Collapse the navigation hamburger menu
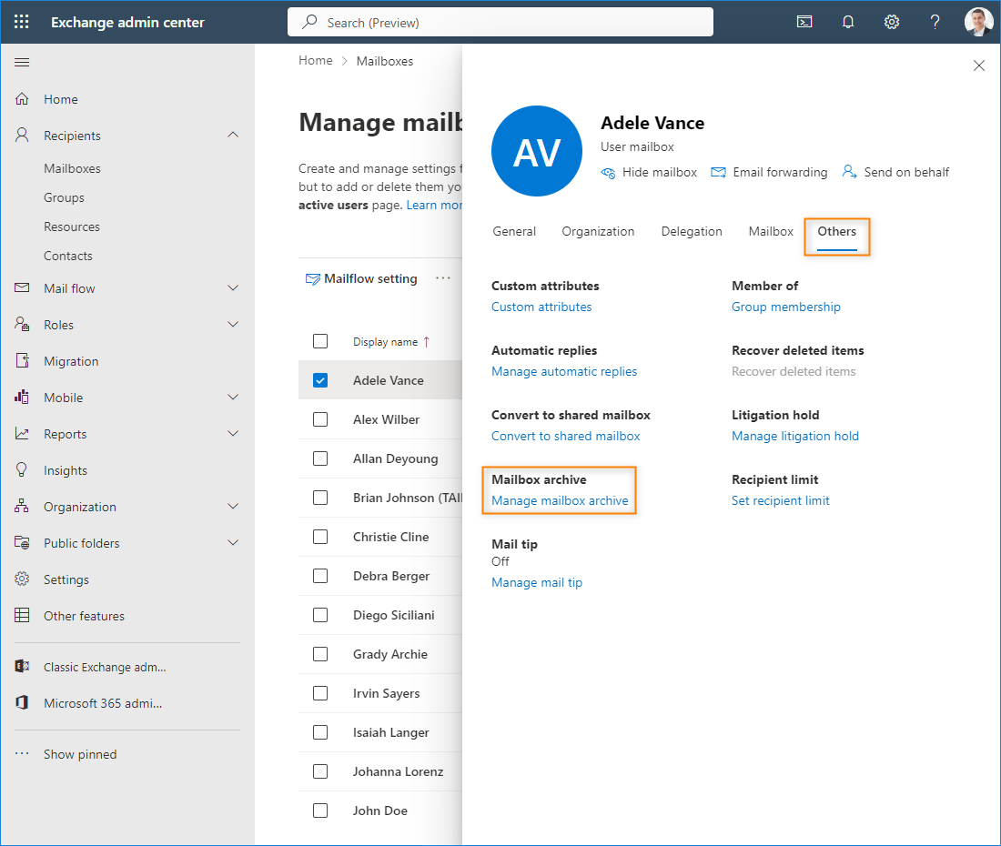 (22, 62)
